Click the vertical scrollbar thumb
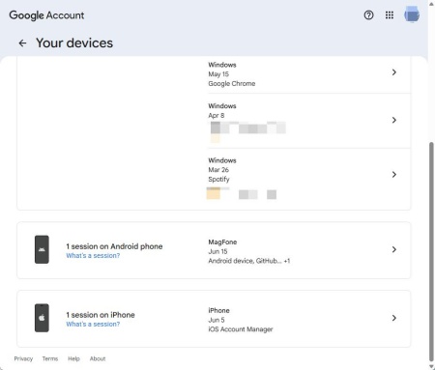Viewport: 435px width, 370px height. click(x=431, y=251)
